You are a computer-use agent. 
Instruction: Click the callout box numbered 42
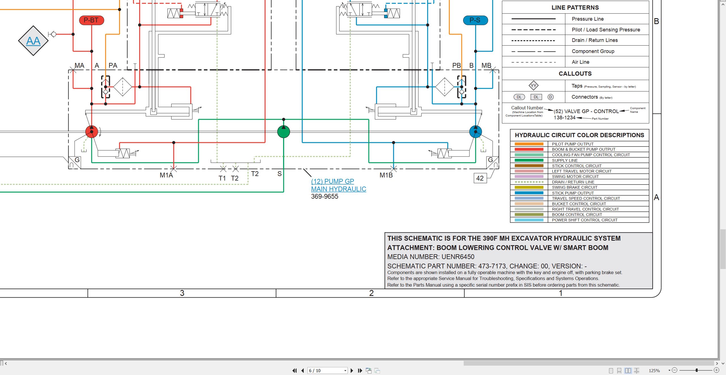[x=480, y=178]
